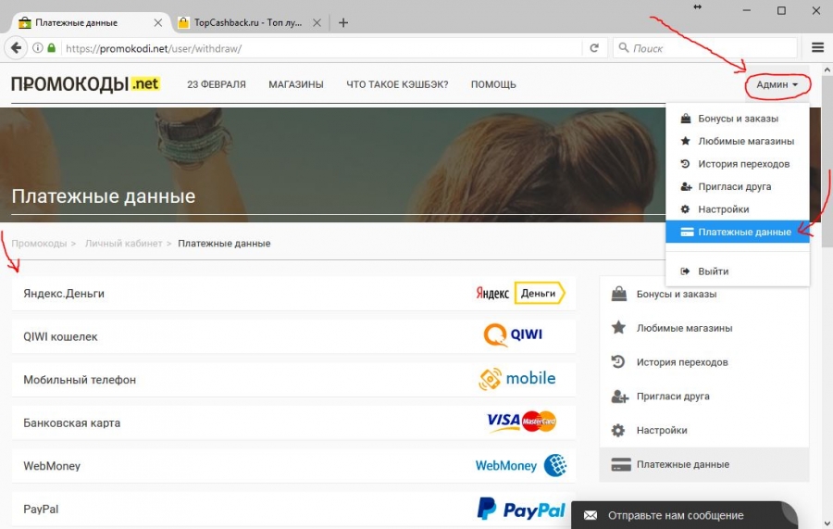
Task: Select the WebMoney payment method
Action: click(293, 466)
